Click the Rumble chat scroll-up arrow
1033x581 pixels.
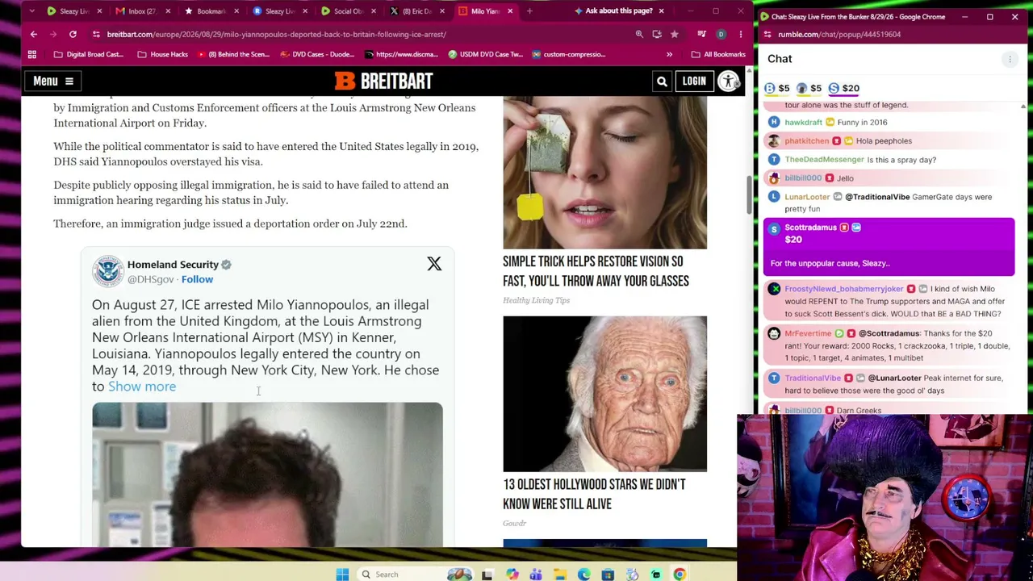pos(1023,107)
